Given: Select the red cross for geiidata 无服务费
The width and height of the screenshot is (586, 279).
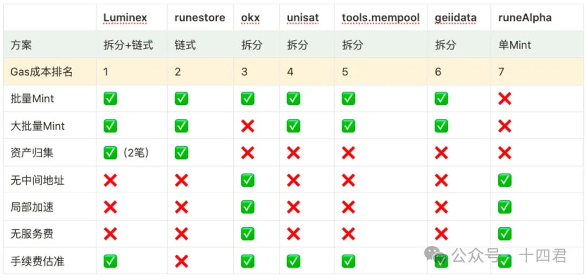Looking at the screenshot, I should pos(441,234).
